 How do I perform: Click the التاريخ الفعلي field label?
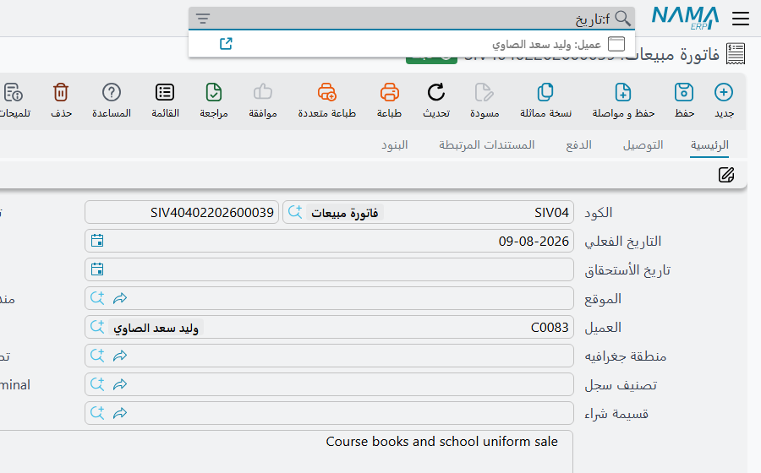(x=622, y=242)
